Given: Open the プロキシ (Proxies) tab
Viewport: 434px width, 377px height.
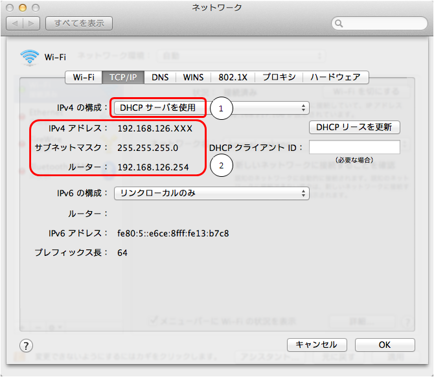Looking at the screenshot, I should click(279, 77).
